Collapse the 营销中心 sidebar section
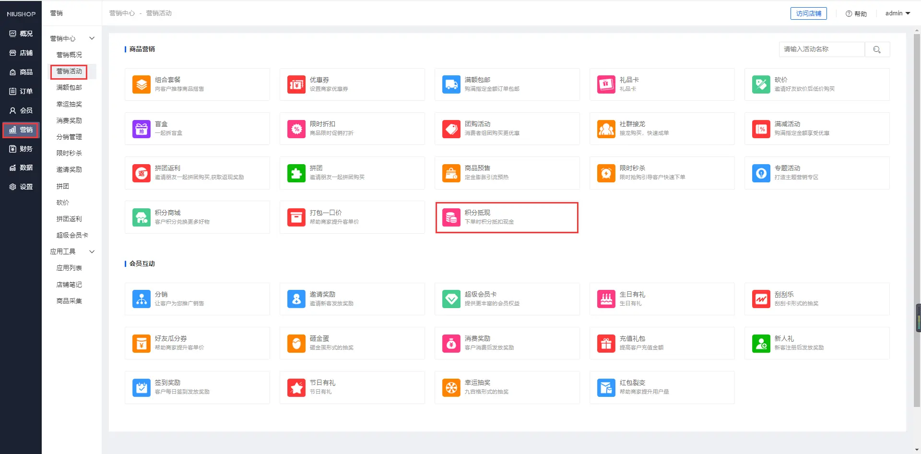Screen dimensions: 921x454 [x=92, y=38]
